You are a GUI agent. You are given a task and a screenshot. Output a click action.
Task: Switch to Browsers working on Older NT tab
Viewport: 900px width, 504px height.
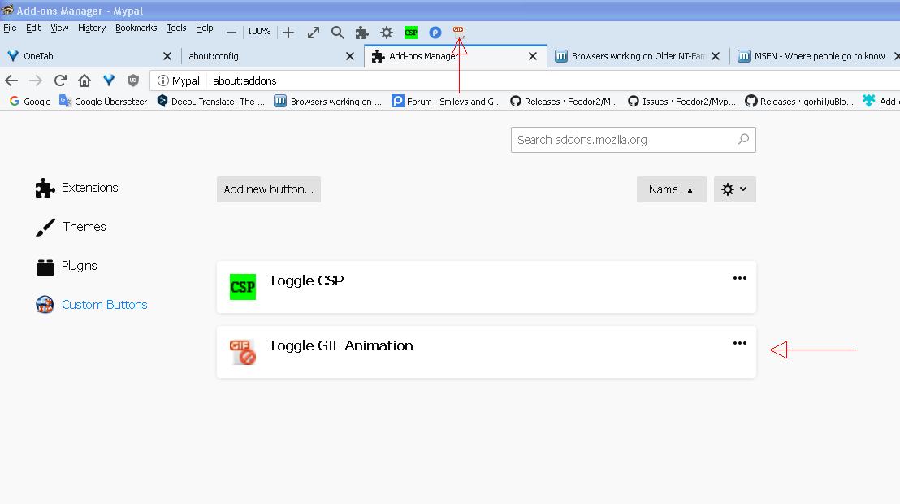(638, 56)
